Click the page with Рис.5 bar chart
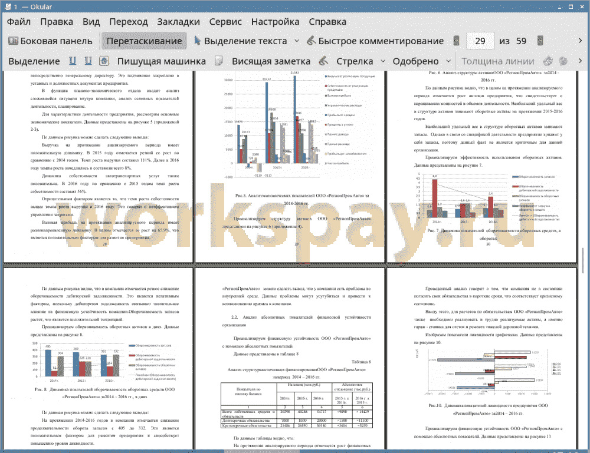The image size is (590, 453). tap(290, 166)
